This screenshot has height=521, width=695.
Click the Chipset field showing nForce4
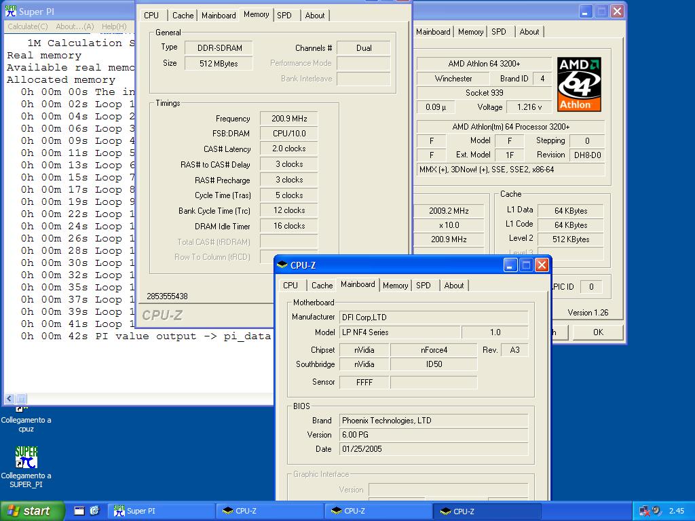click(x=434, y=350)
